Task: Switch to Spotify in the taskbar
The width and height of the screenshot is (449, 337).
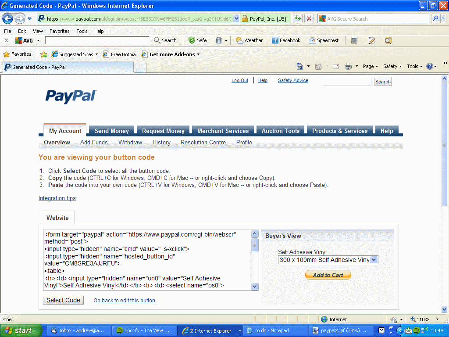Action: tap(143, 331)
